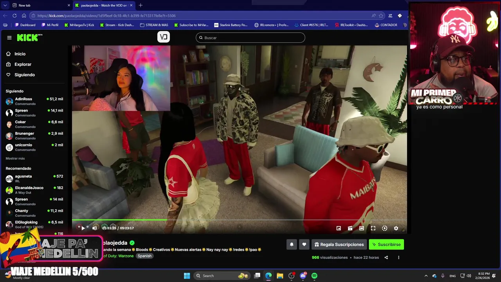Expand list with Mostrar más
The height and width of the screenshot is (282, 501).
[x=15, y=159]
